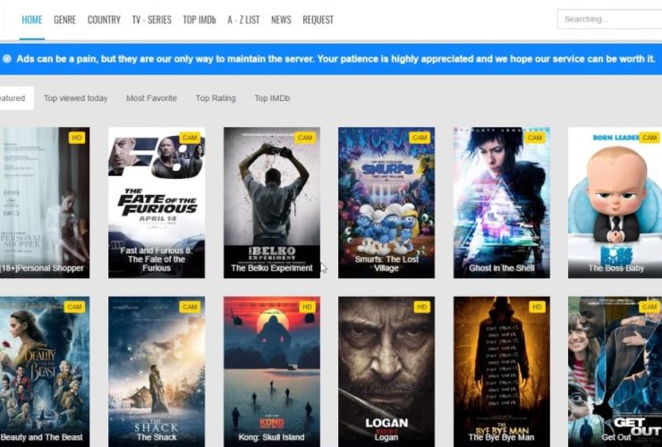662x447 pixels.
Task: Show the Top Rating tab
Action: click(216, 98)
